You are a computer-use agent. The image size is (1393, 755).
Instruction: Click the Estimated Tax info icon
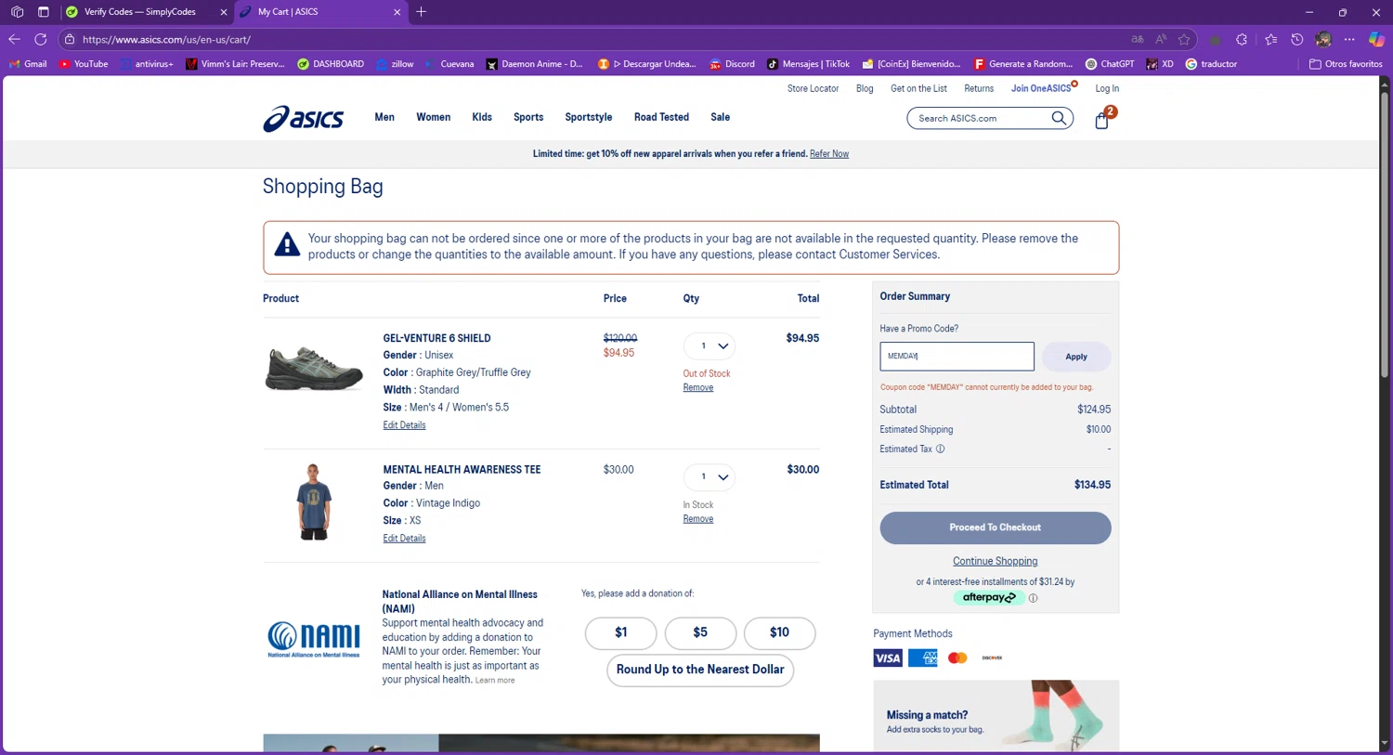coord(941,449)
